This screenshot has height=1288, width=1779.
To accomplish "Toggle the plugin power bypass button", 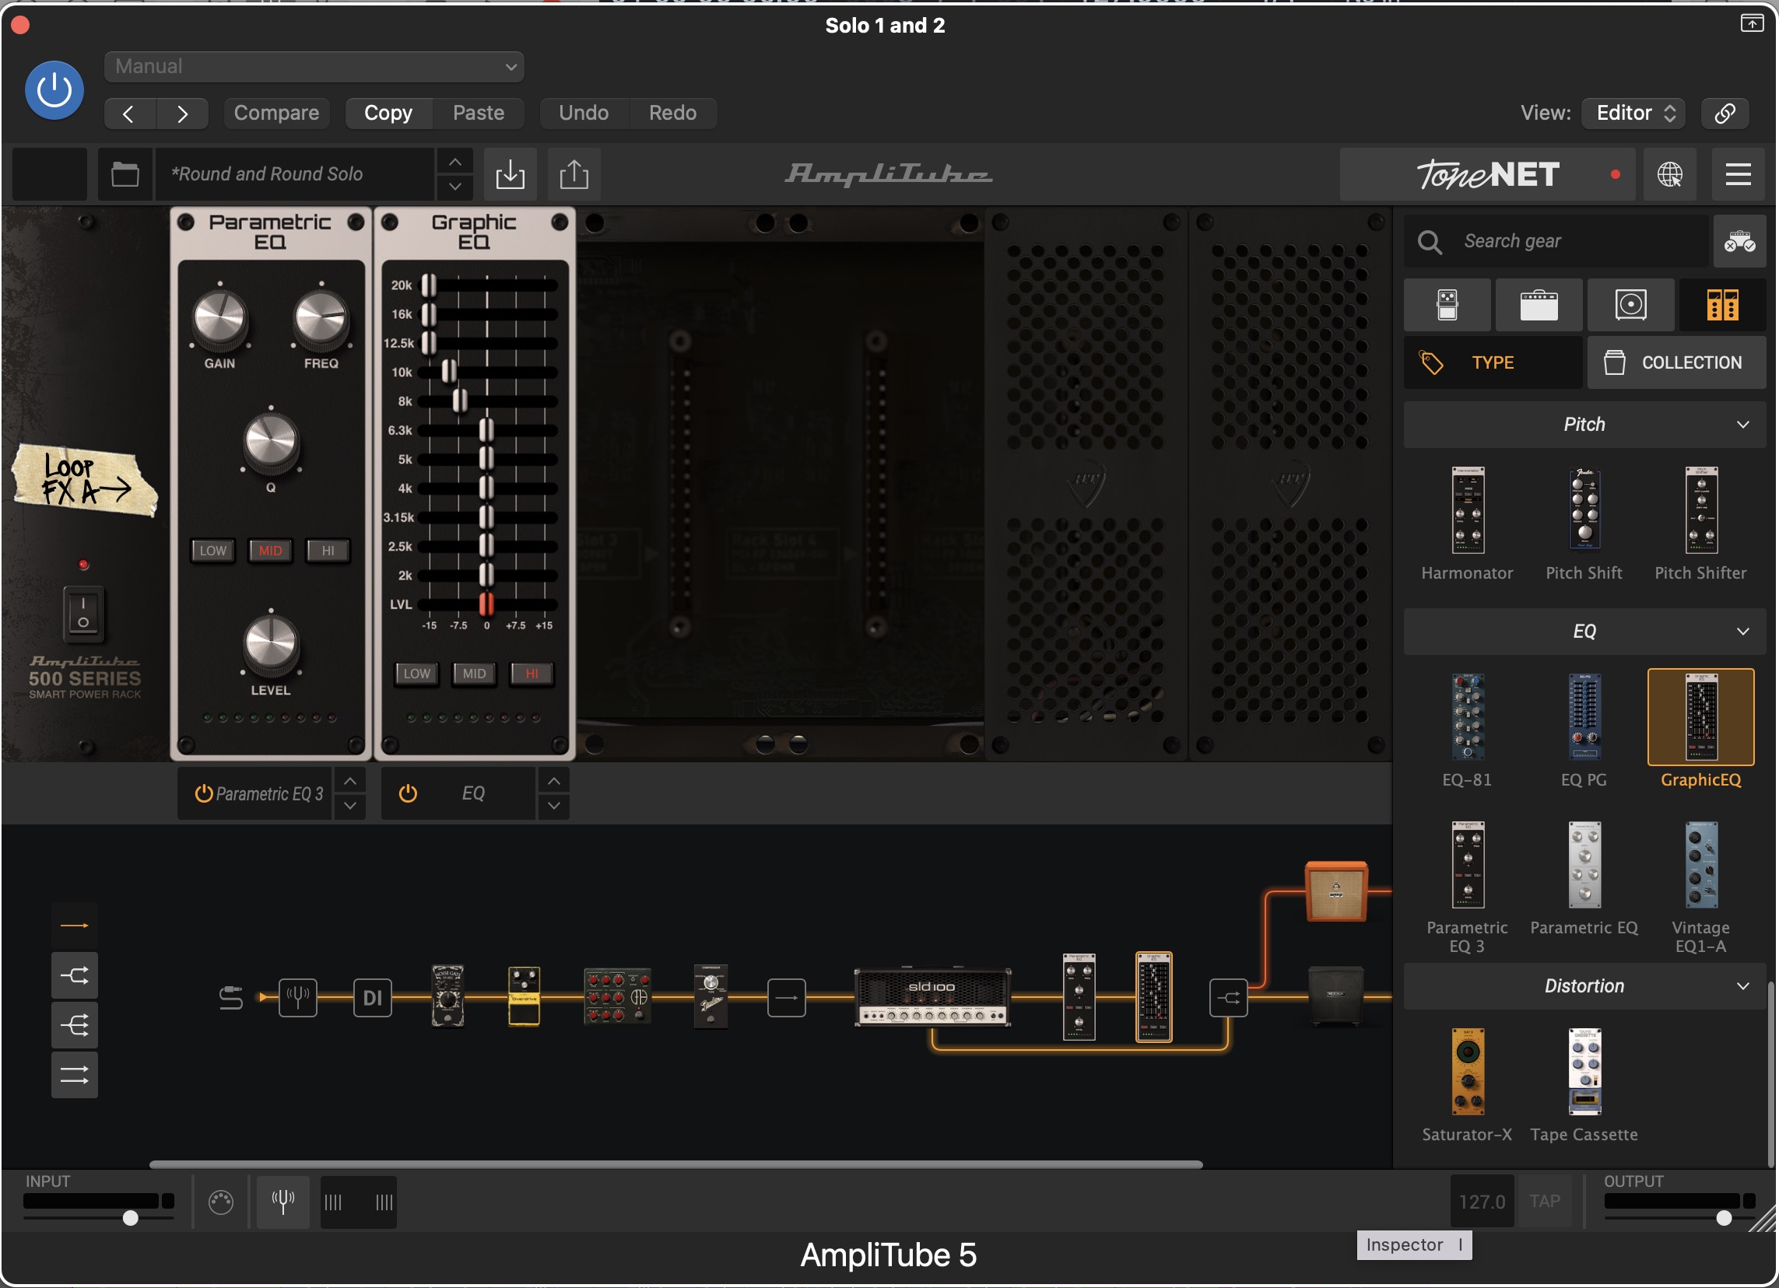I will [54, 90].
